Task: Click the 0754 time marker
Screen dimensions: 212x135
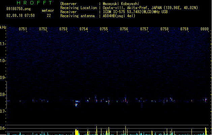Action: point(84,29)
